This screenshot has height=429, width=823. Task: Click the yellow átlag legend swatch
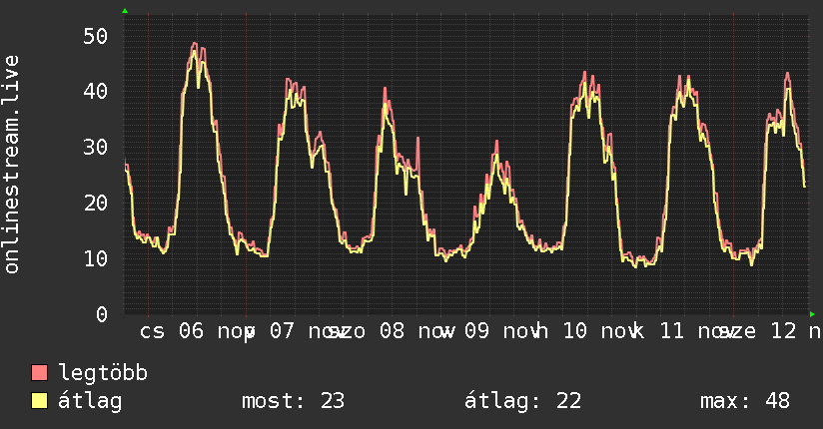pos(40,401)
